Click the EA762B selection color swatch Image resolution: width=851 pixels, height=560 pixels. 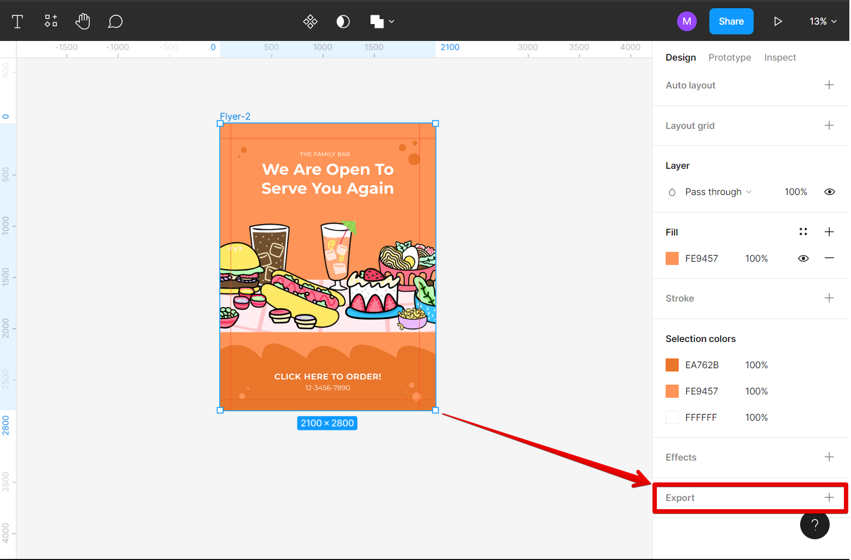pyautogui.click(x=672, y=365)
